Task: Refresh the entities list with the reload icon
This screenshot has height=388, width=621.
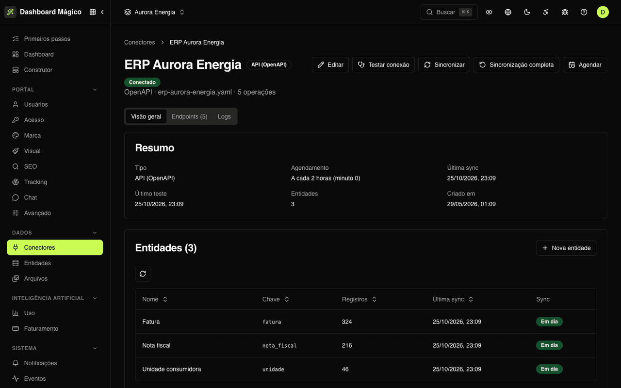Action: click(143, 274)
